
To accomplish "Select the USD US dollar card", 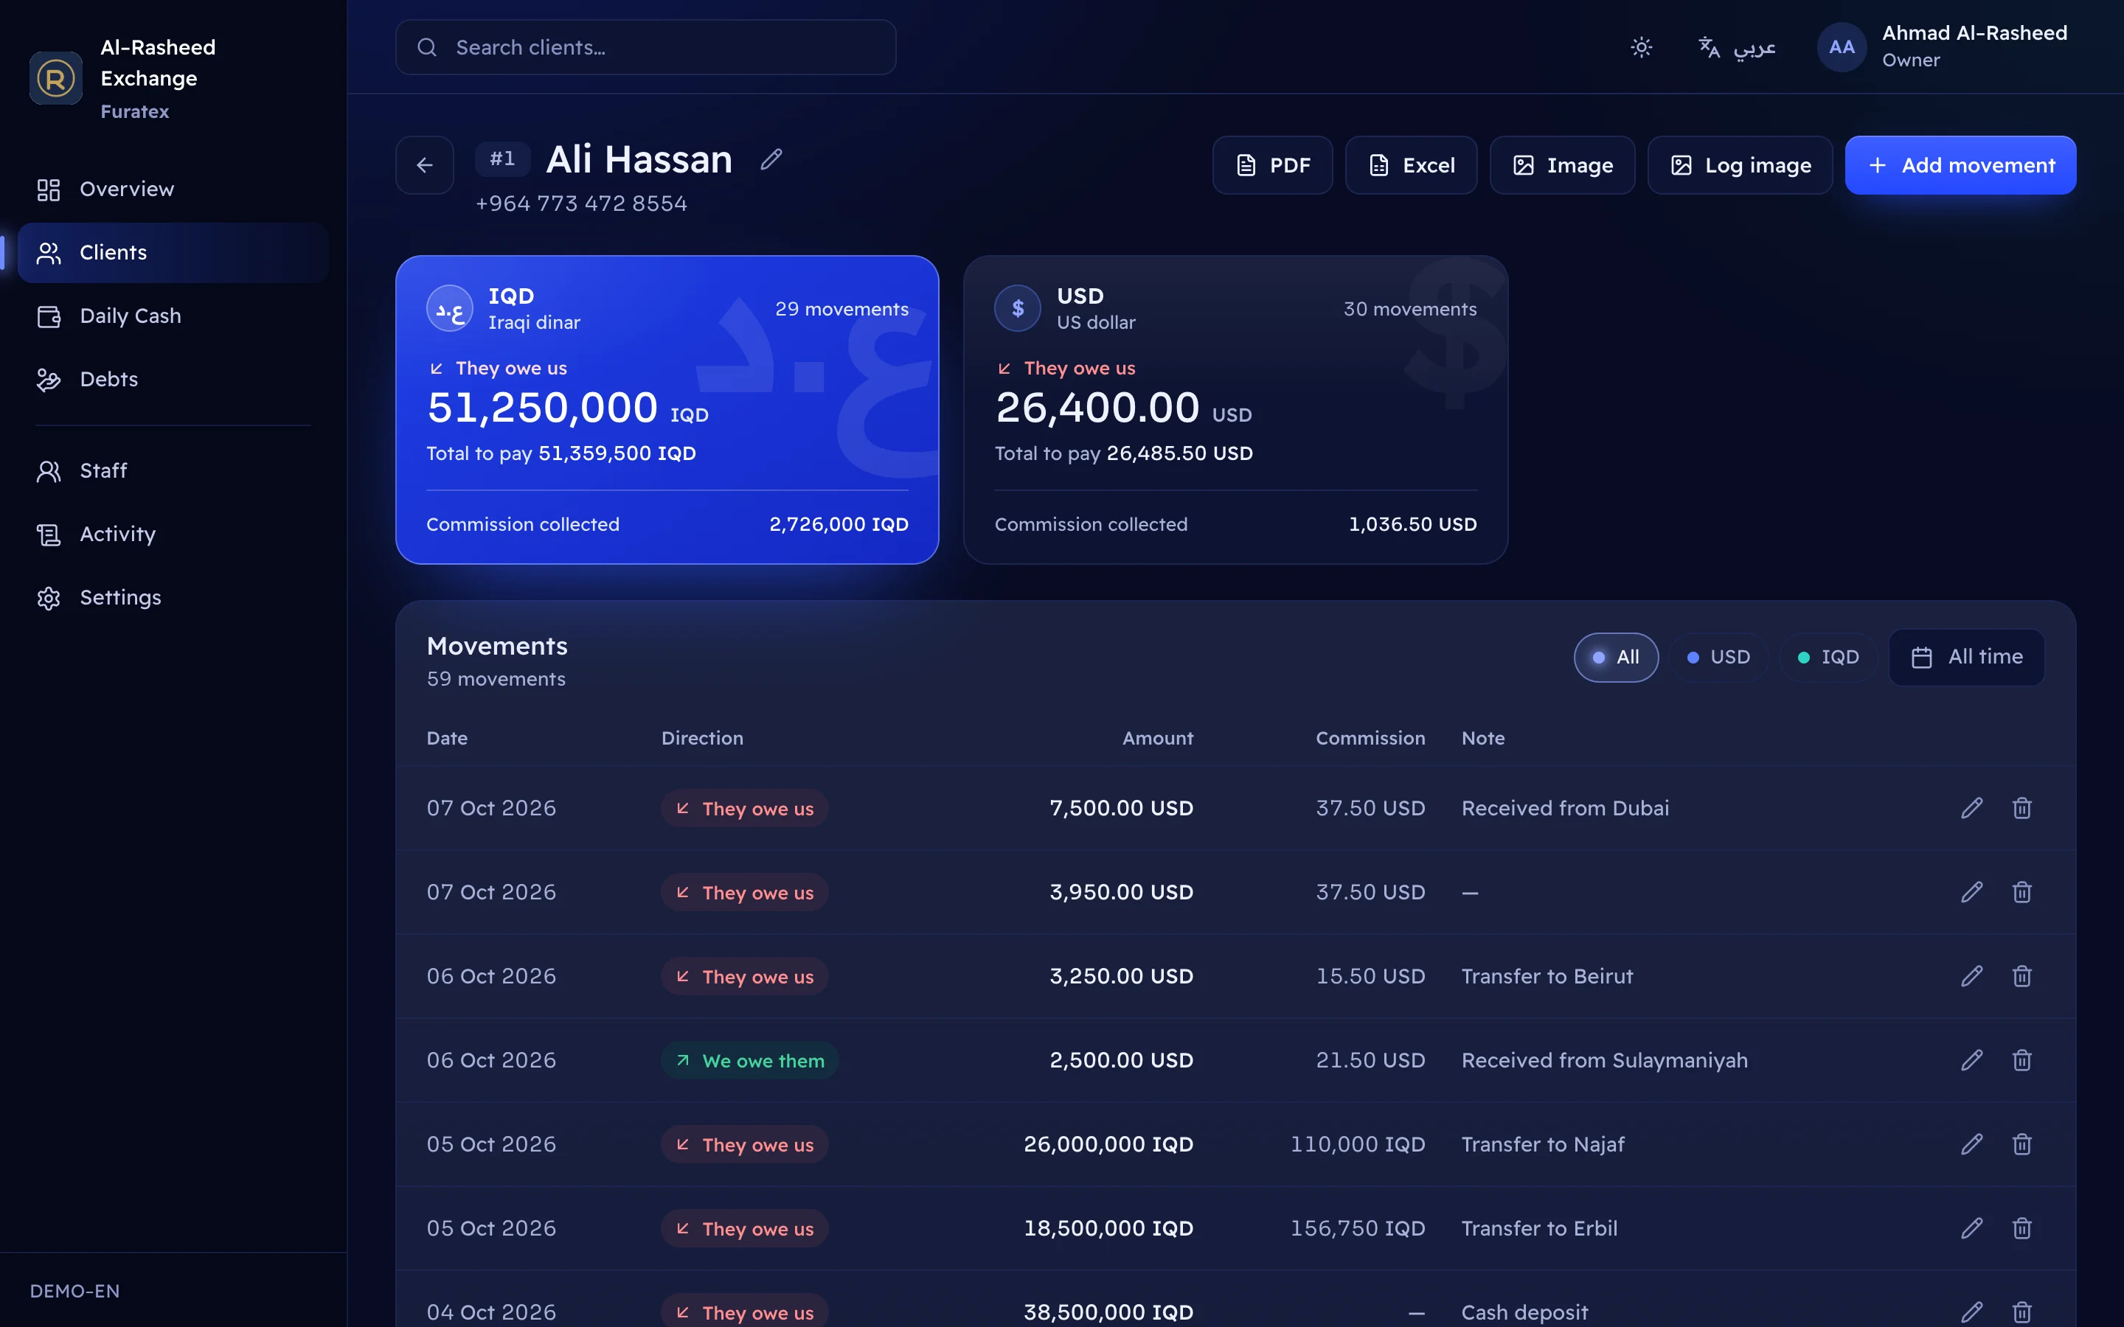I will 1236,410.
